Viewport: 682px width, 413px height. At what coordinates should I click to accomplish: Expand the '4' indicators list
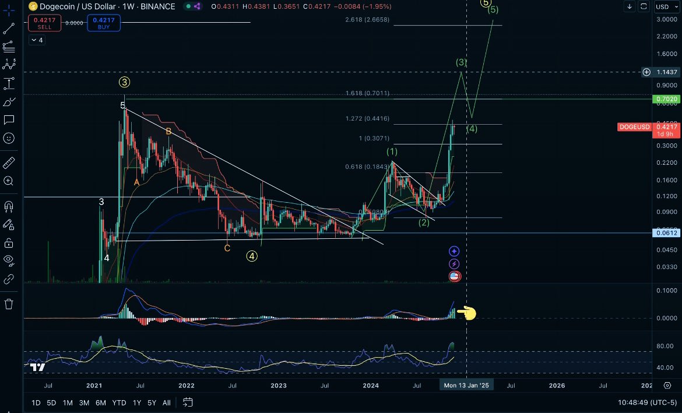[37, 40]
